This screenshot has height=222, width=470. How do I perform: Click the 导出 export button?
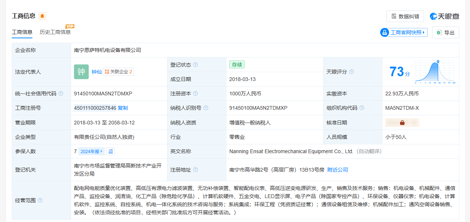point(445,32)
